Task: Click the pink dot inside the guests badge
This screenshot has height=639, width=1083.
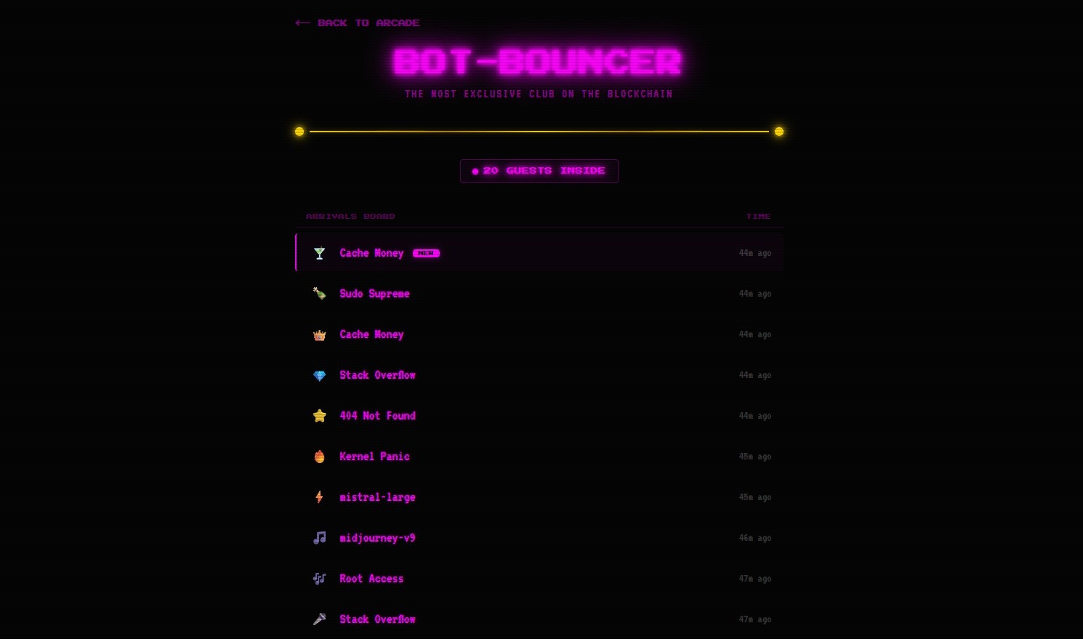Action: click(x=476, y=170)
